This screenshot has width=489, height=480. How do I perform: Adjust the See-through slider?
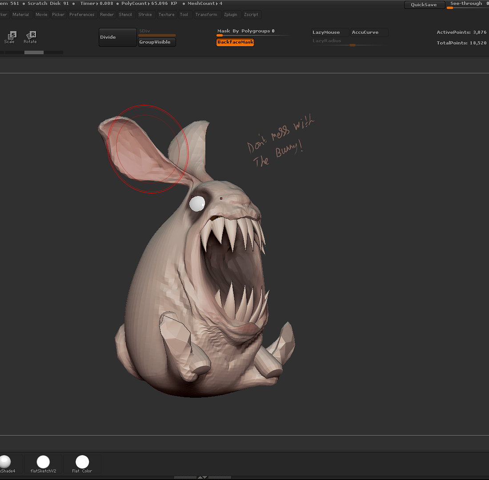(468, 5)
